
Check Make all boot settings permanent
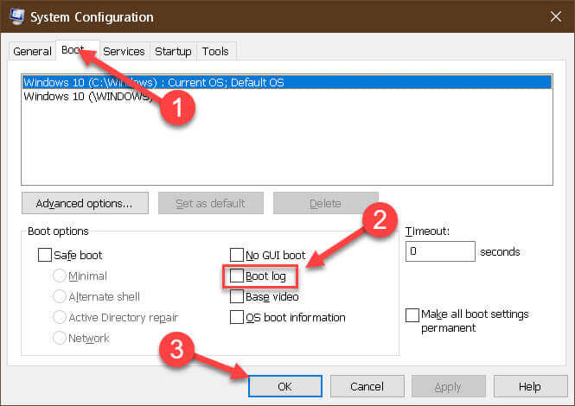pos(412,315)
